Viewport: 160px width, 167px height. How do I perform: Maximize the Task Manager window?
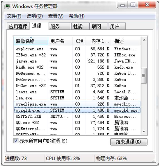[133, 5]
